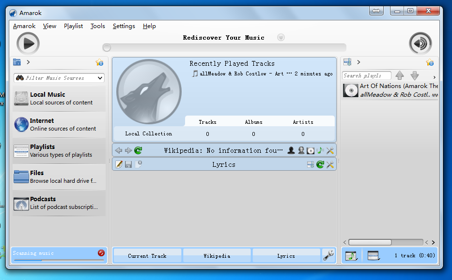Open the Podcasts category
This screenshot has height=280, width=452.
[59, 203]
